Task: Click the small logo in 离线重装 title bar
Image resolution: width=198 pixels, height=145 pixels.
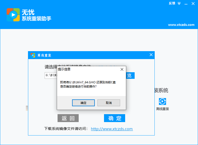Action: point(33,55)
